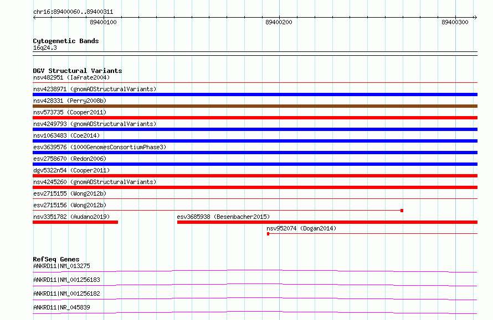
Task: Open variant nsv4238971 label
Action: coord(95,89)
